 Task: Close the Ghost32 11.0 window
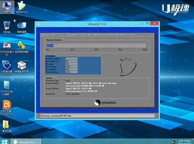click(154, 23)
